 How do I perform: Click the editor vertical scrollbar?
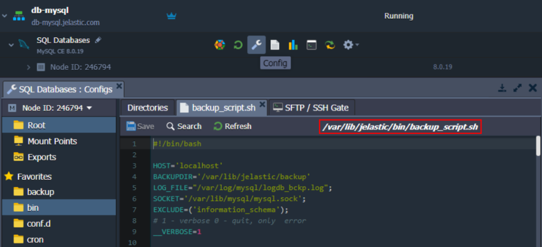(x=538, y=146)
